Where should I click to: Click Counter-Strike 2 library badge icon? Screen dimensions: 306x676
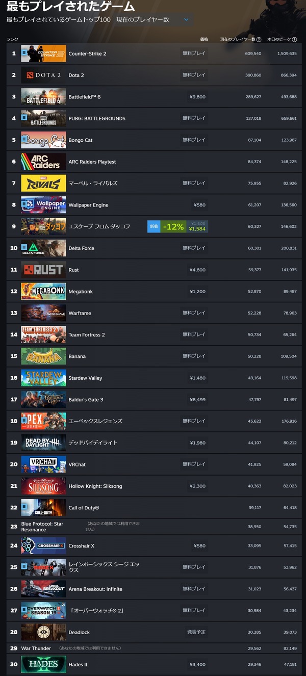click(24, 52)
